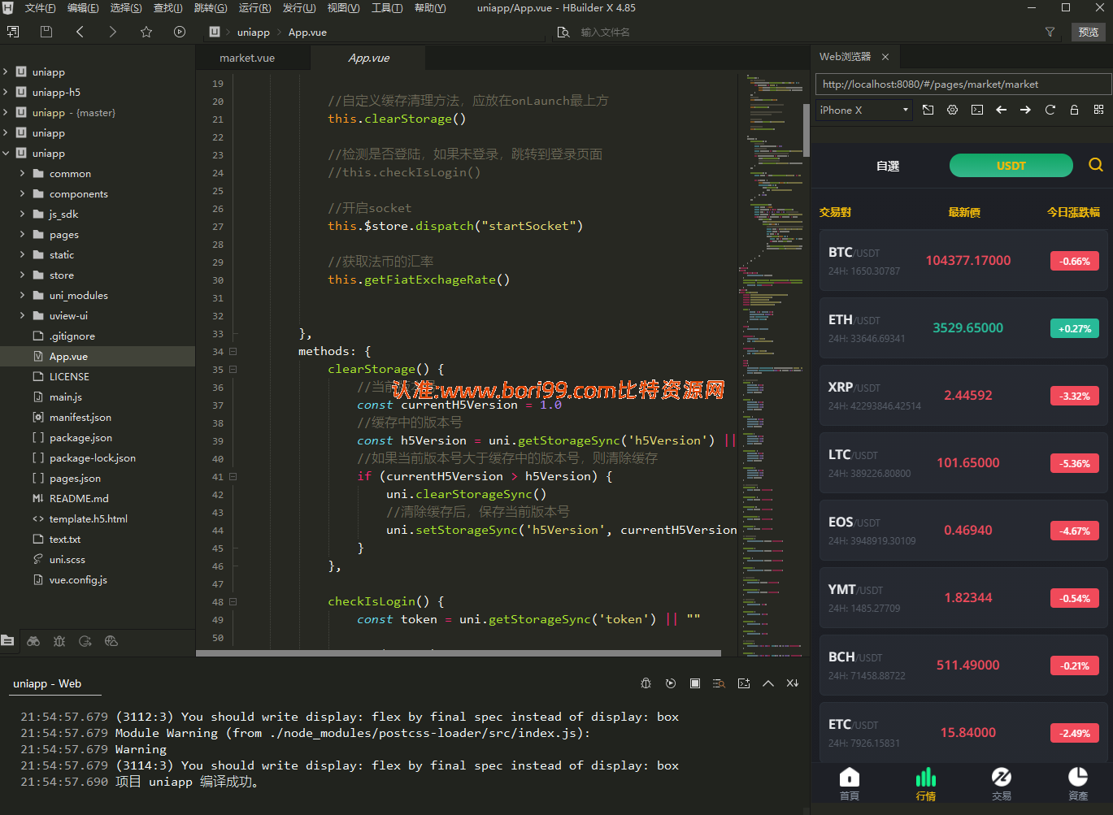Switch to 自選 favorites tab
The image size is (1113, 815).
pyautogui.click(x=888, y=166)
